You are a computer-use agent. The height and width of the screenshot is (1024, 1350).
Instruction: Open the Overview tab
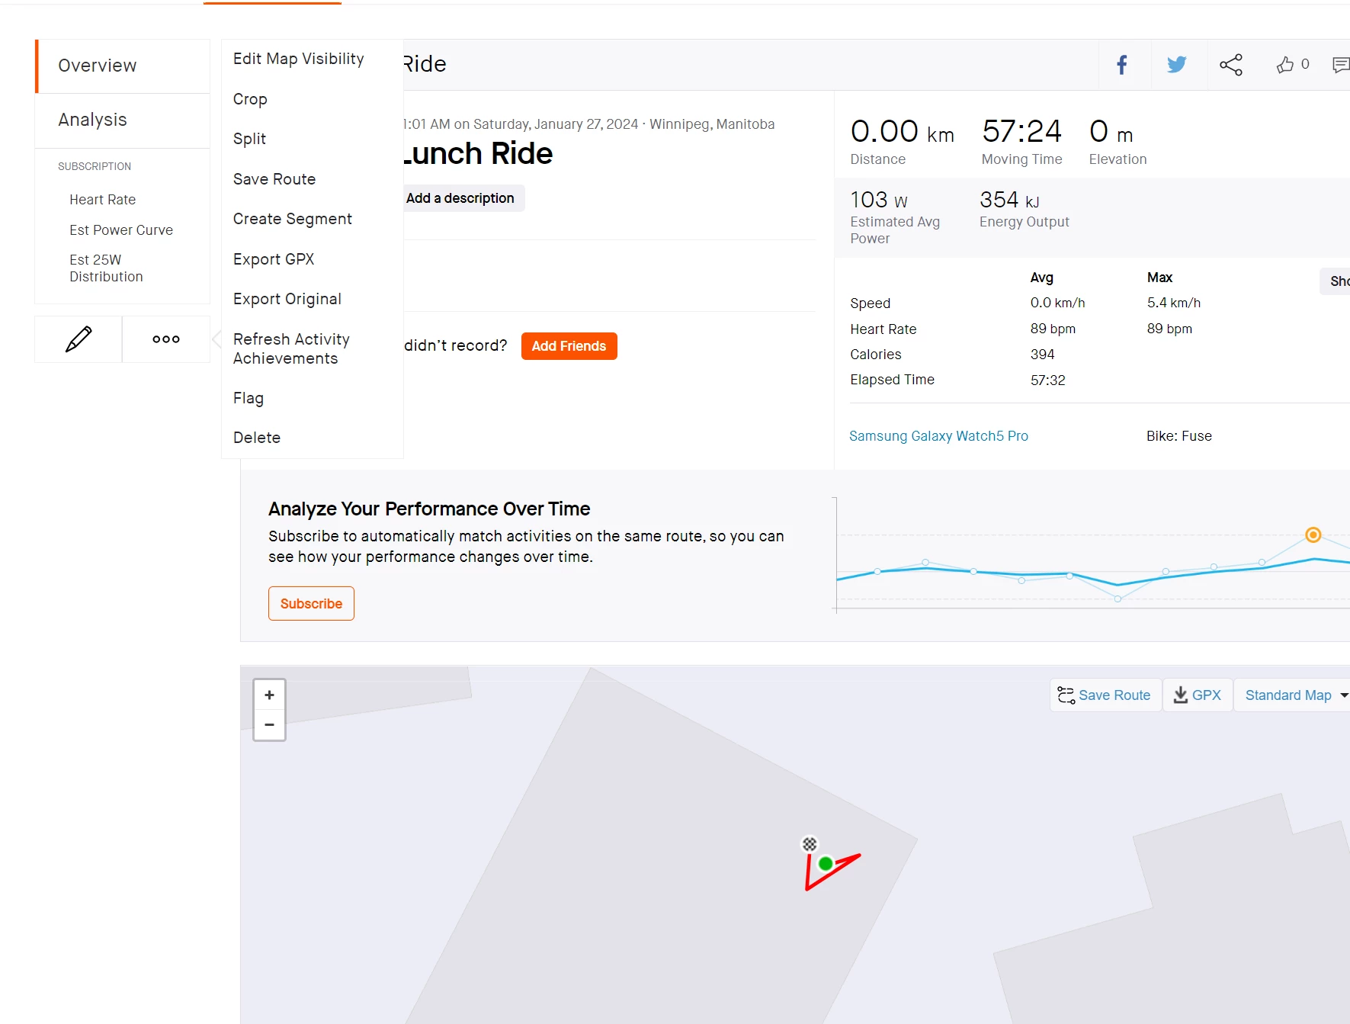[x=123, y=66]
